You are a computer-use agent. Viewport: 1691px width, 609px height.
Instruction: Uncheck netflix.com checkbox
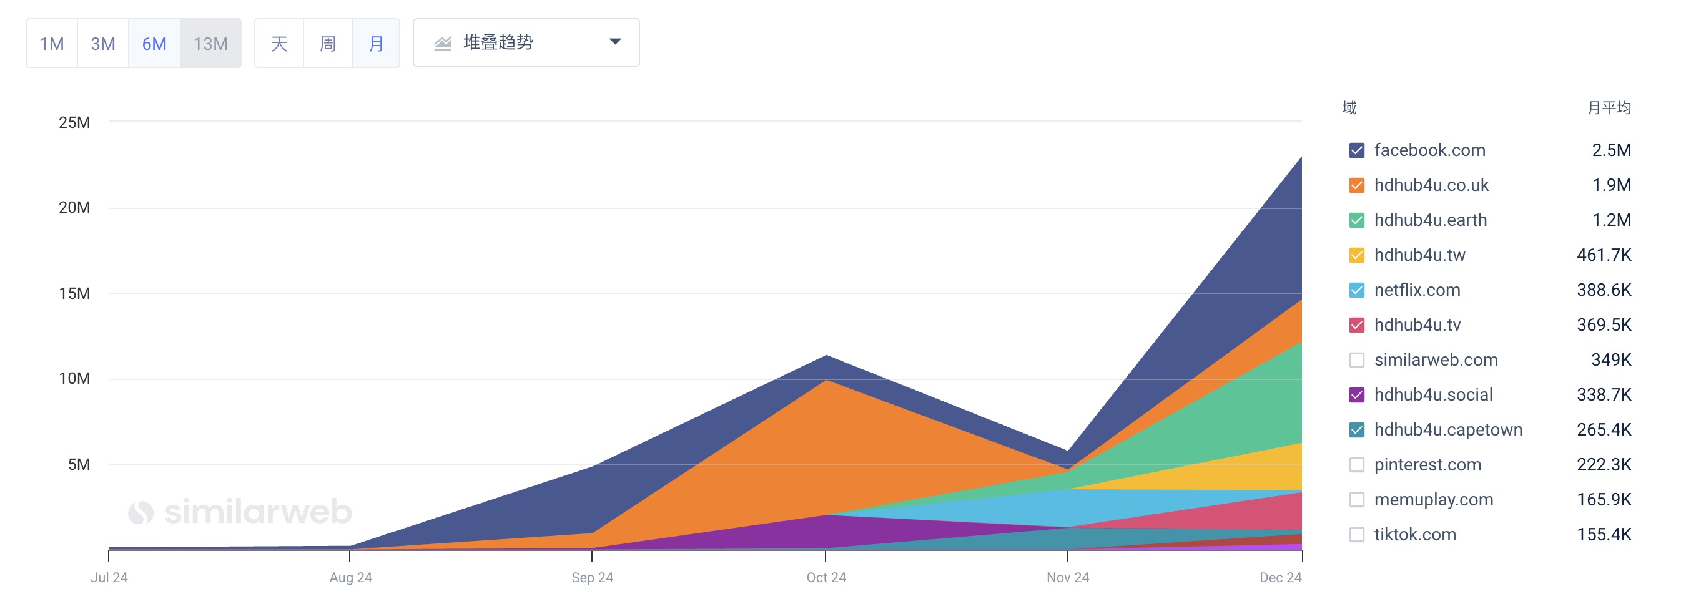[x=1357, y=290]
